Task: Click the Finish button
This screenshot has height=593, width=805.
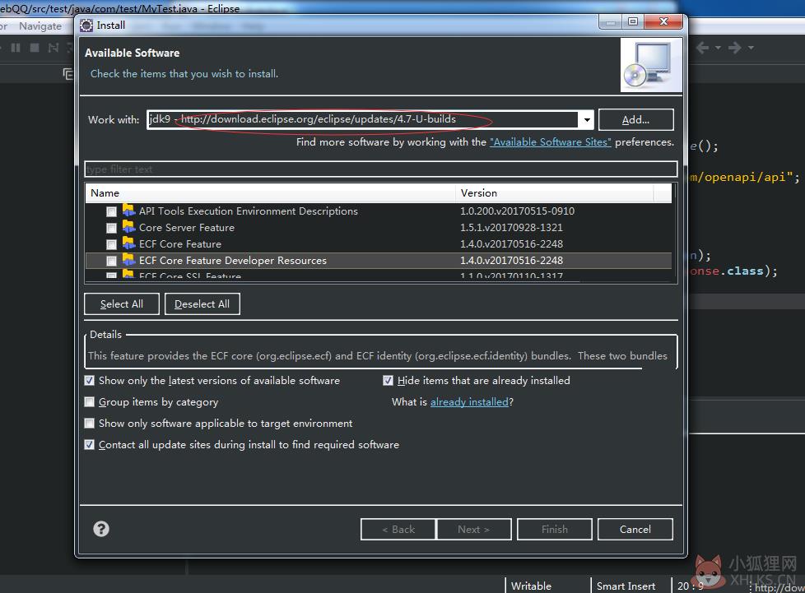Action: click(x=555, y=530)
